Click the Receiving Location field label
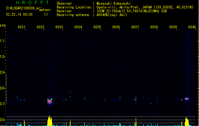Screen dimensions: 199x126 click(x=74, y=7)
